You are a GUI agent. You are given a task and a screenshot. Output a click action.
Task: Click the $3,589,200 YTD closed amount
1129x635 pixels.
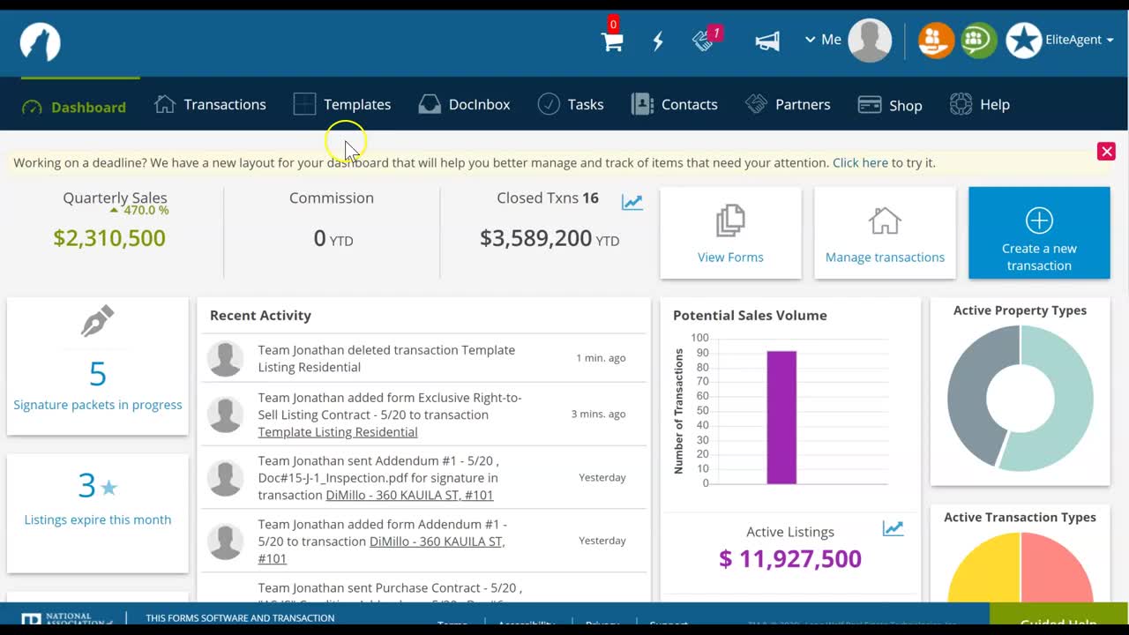550,238
